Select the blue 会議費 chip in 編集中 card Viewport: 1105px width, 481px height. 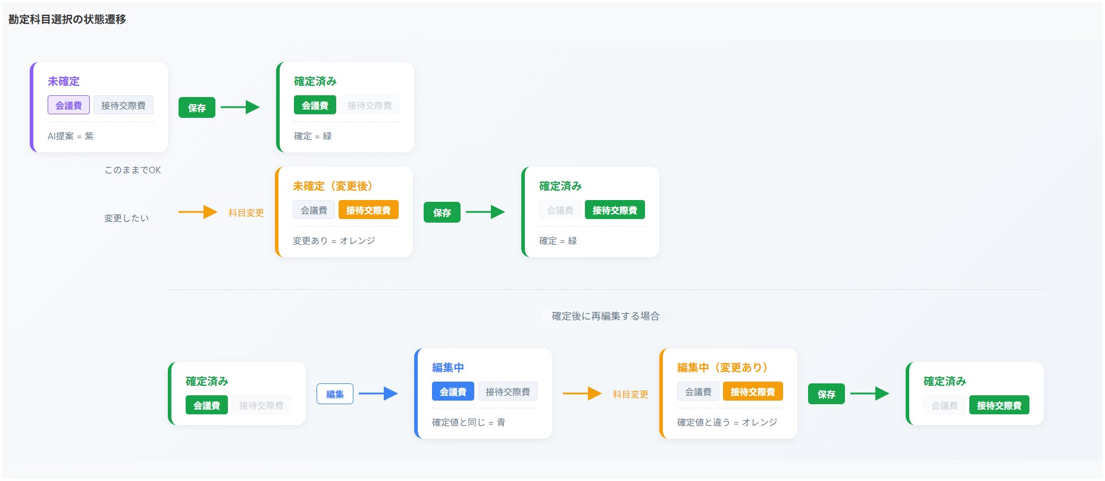(x=453, y=392)
